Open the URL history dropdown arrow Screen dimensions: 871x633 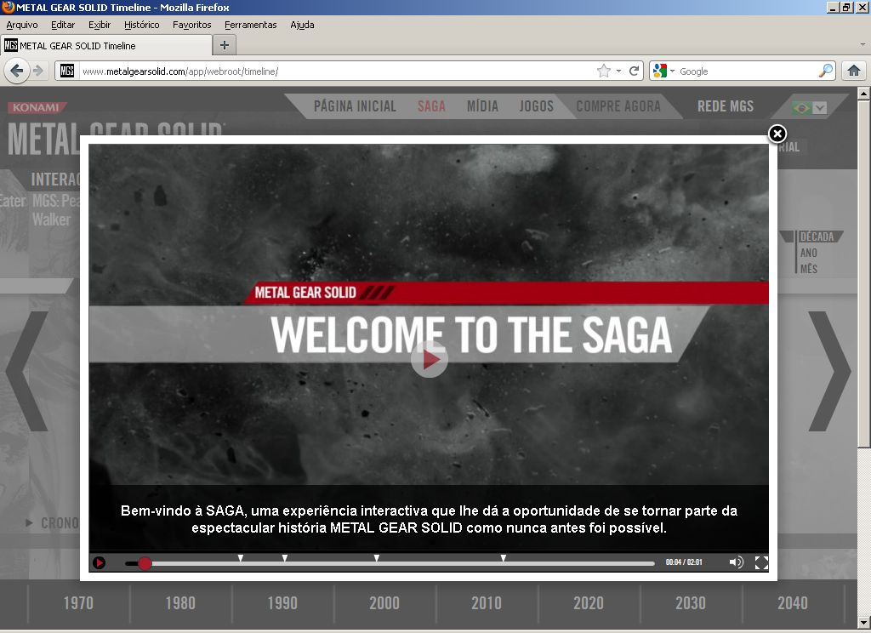pos(618,71)
